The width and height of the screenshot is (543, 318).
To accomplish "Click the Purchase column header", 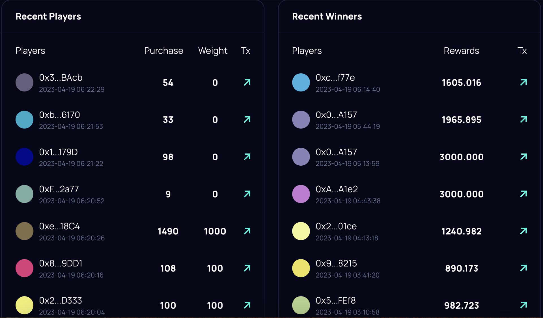I will [163, 51].
